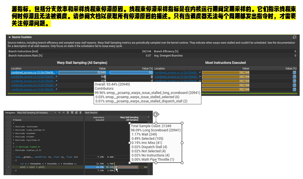This screenshot has height=179, width=303.
Task: Click the Overall: 93.44% (20949) tooltip line
Action: pyautogui.click(x=112, y=84)
